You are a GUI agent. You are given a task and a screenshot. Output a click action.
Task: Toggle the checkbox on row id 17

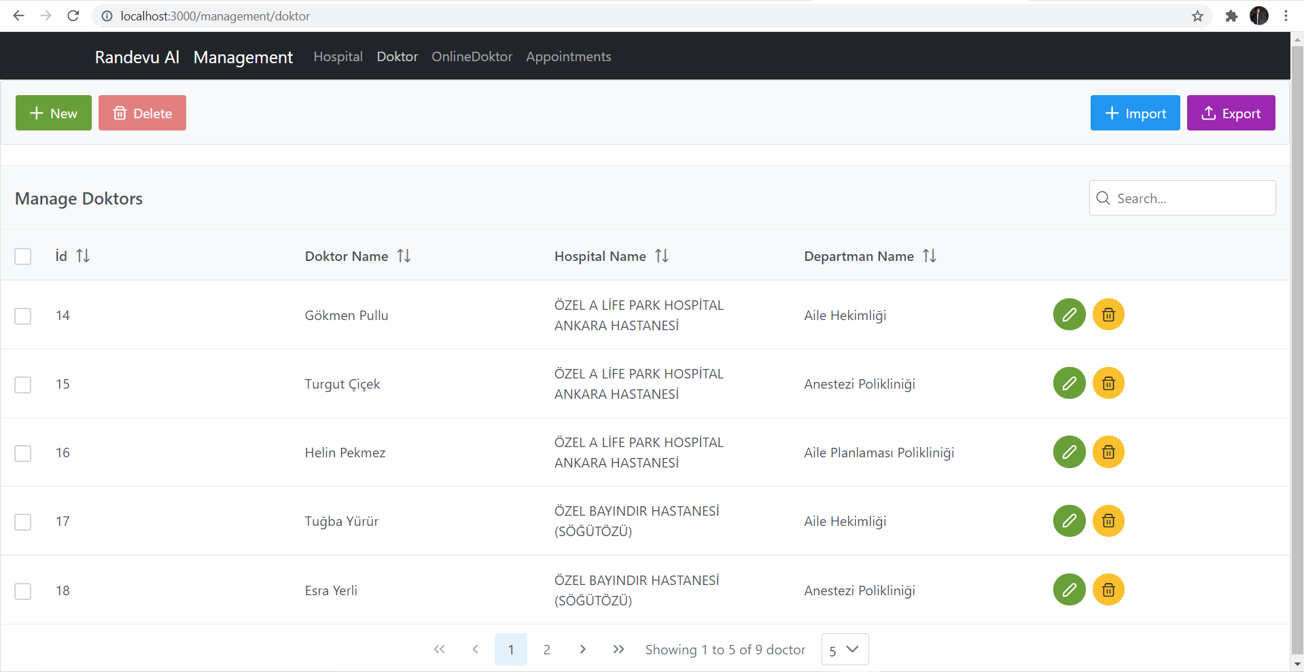pos(22,522)
